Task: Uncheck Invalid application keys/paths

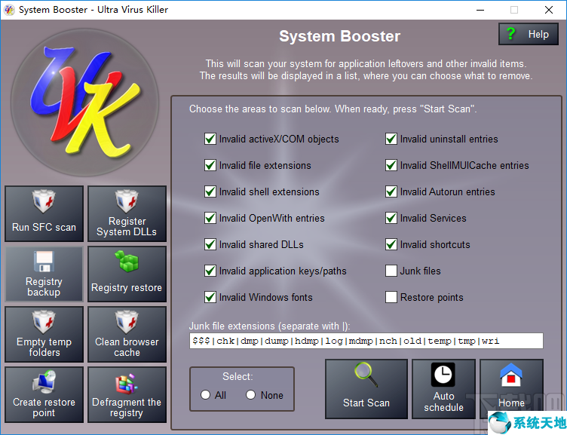Action: point(210,271)
